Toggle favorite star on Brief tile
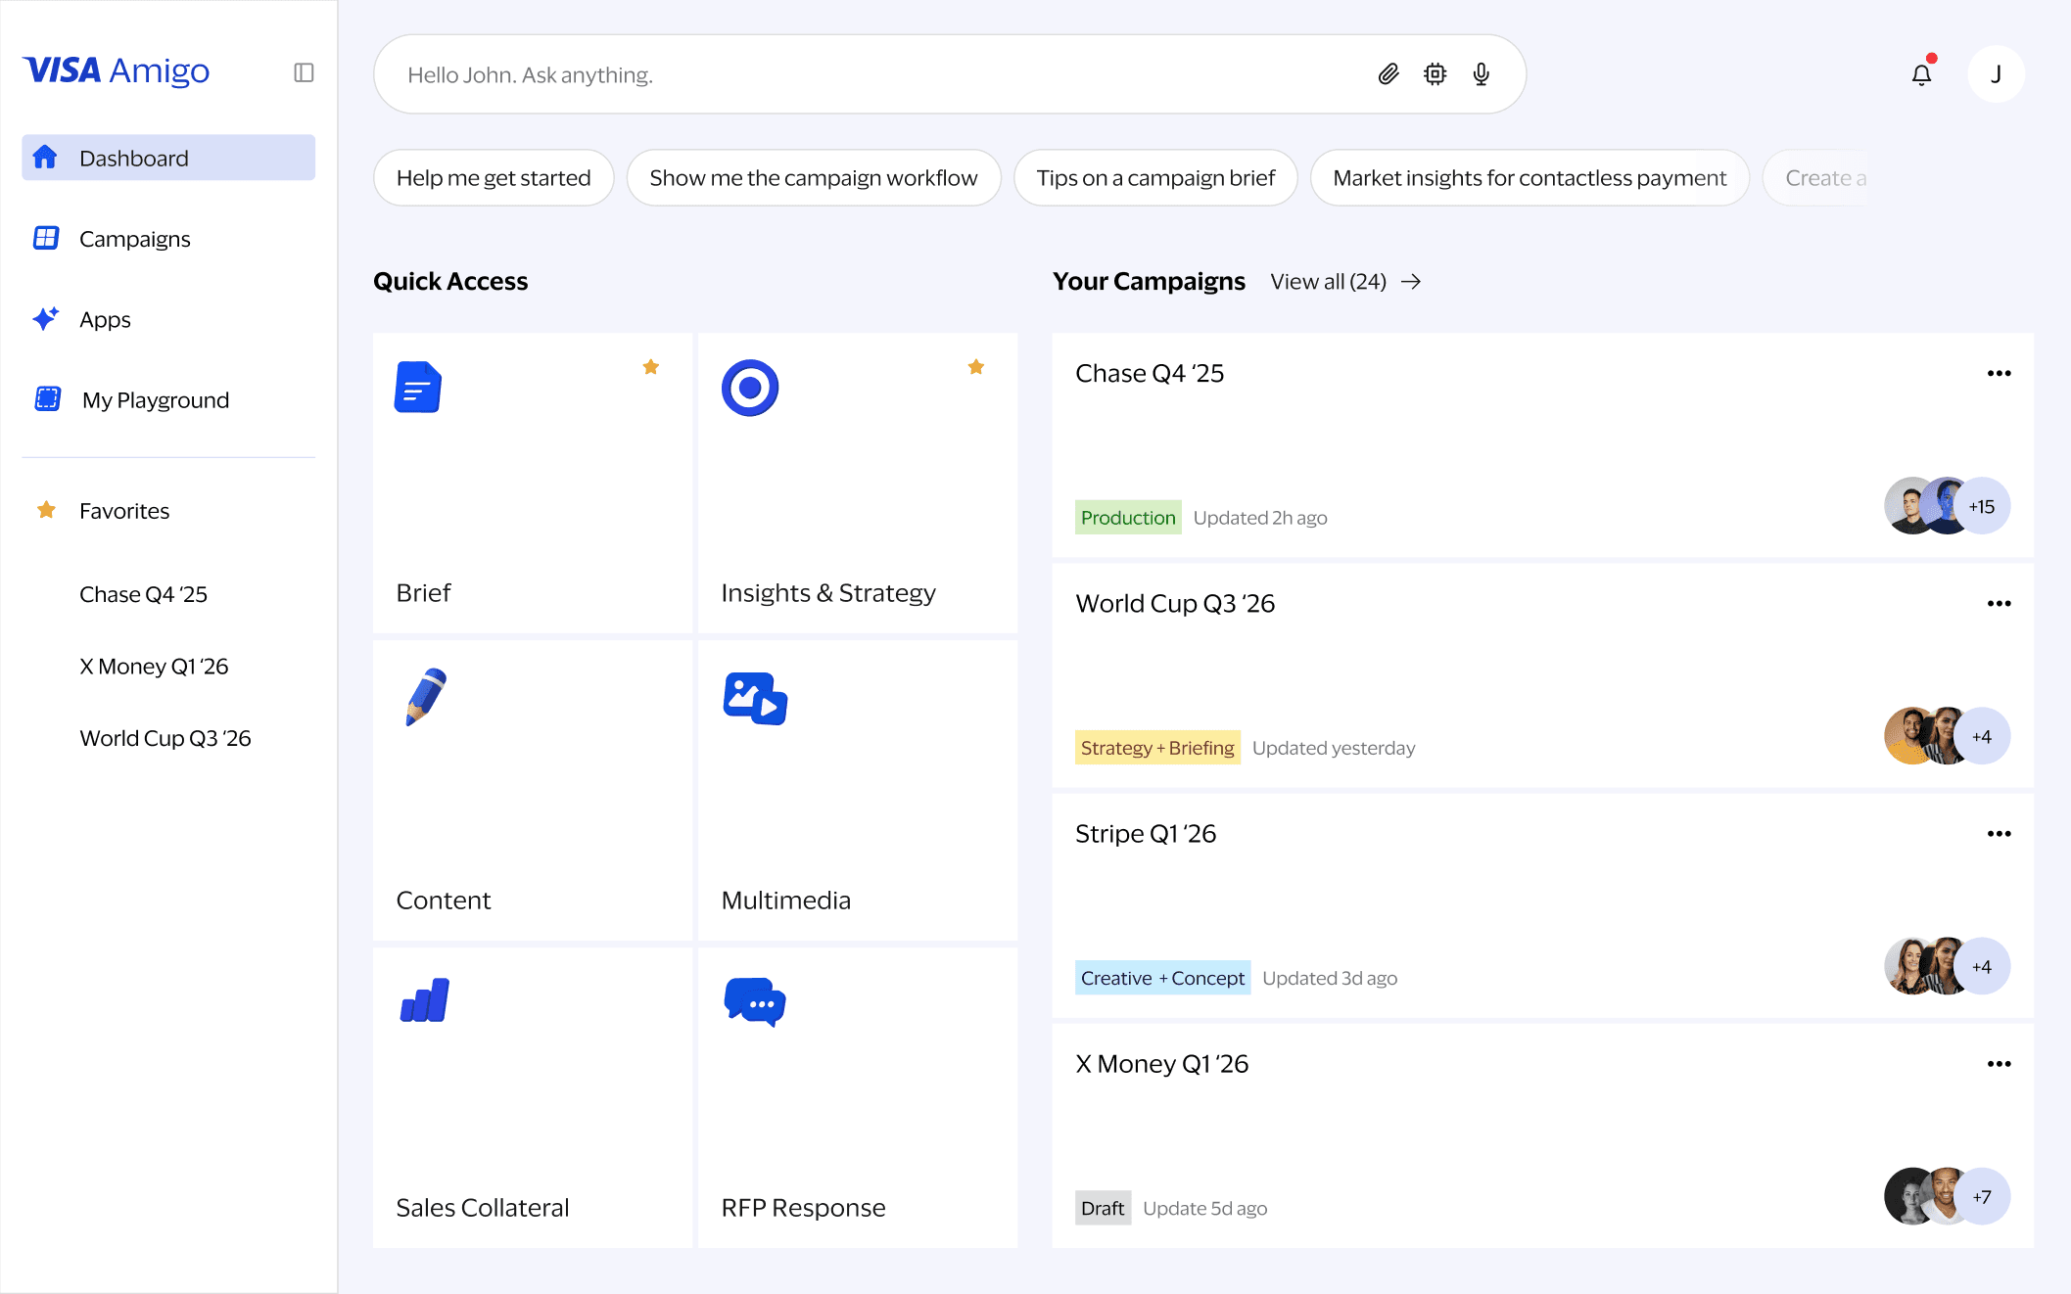 point(650,367)
